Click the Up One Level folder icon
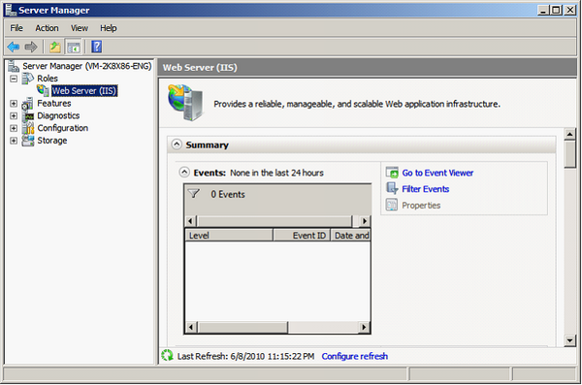 (55, 47)
